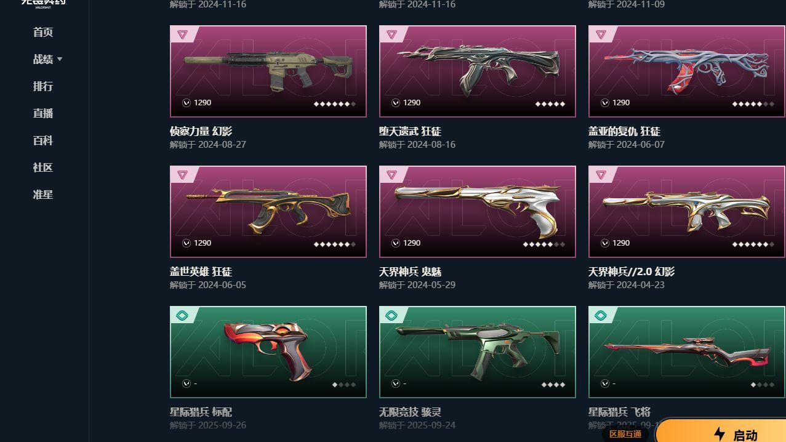Viewport: 786px width, 442px height.
Task: Select the 星际猎兵 飞将 rifle skin thumbnail
Action: [686, 352]
